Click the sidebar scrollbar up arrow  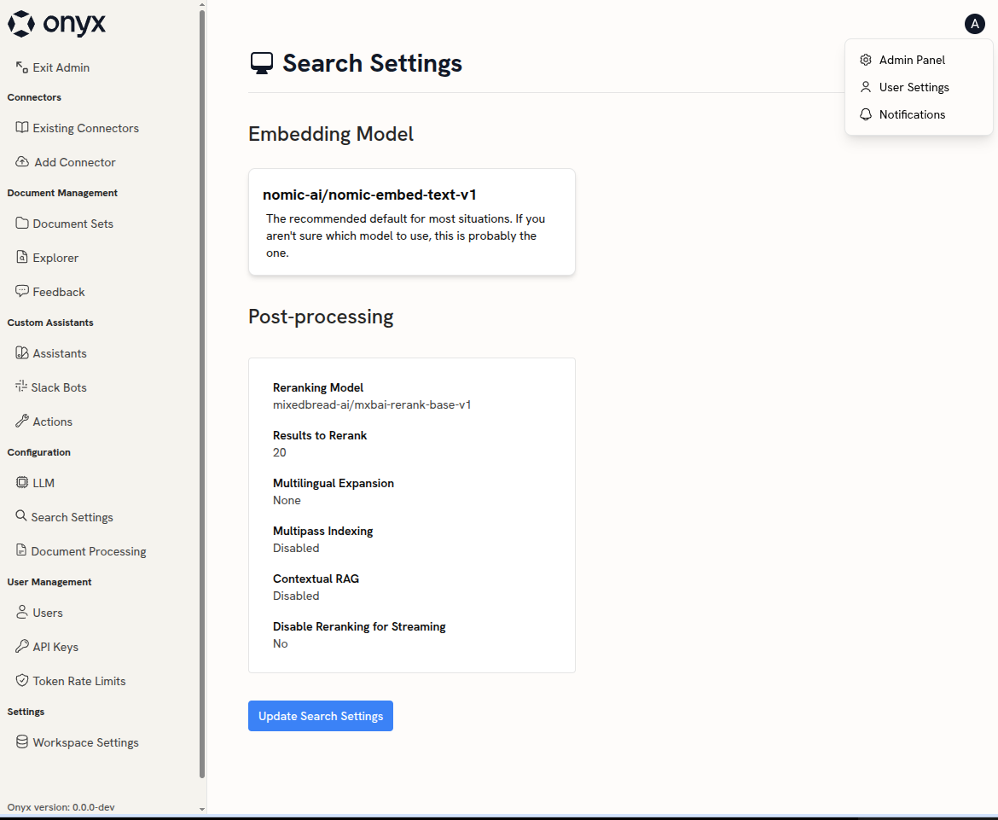(x=202, y=5)
